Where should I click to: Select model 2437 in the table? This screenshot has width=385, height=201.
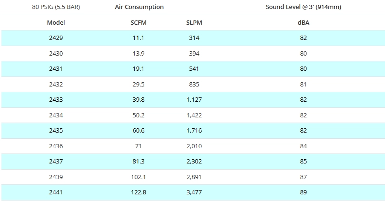point(56,162)
